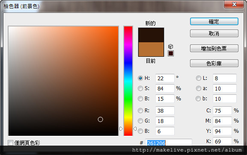
Task: Click the M magenta field showing 84
Action: click(x=222, y=121)
